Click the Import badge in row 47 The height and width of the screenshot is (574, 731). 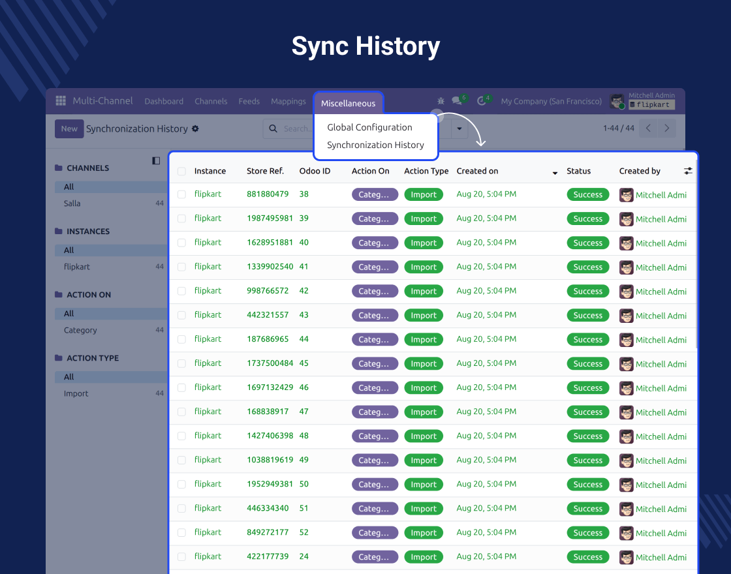(x=424, y=412)
